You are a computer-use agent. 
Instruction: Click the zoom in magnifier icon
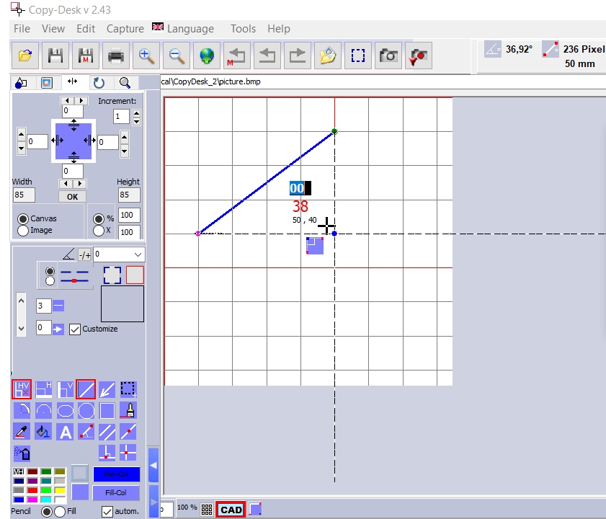146,56
